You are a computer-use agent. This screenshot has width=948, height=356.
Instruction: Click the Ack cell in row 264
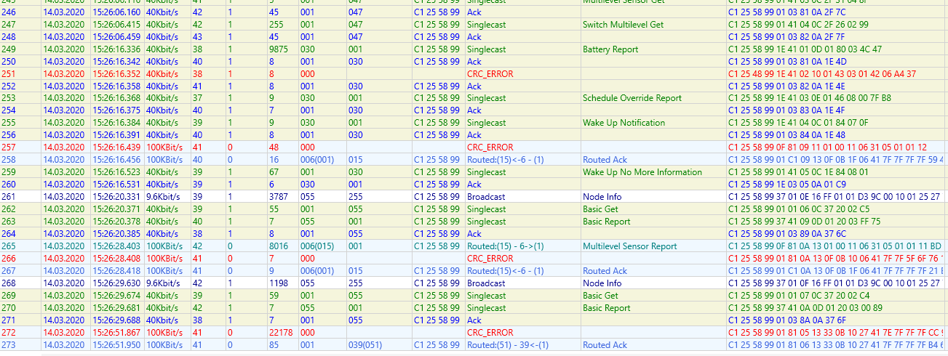pyautogui.click(x=474, y=234)
